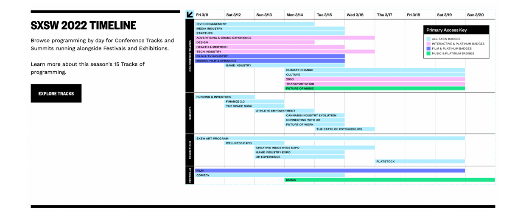This screenshot has width=526, height=212.
Task: Click the Primary Access Key header
Action: coord(456,30)
